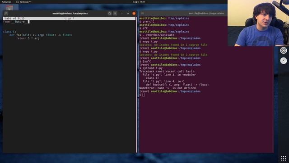Viewport: 289px width, 163px height.
Task: Open the disc icon in the dock
Action: 284,61
